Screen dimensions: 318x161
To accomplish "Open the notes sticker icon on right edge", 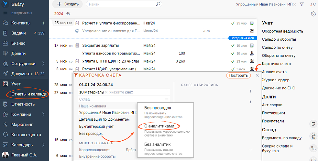I will click(x=313, y=124).
